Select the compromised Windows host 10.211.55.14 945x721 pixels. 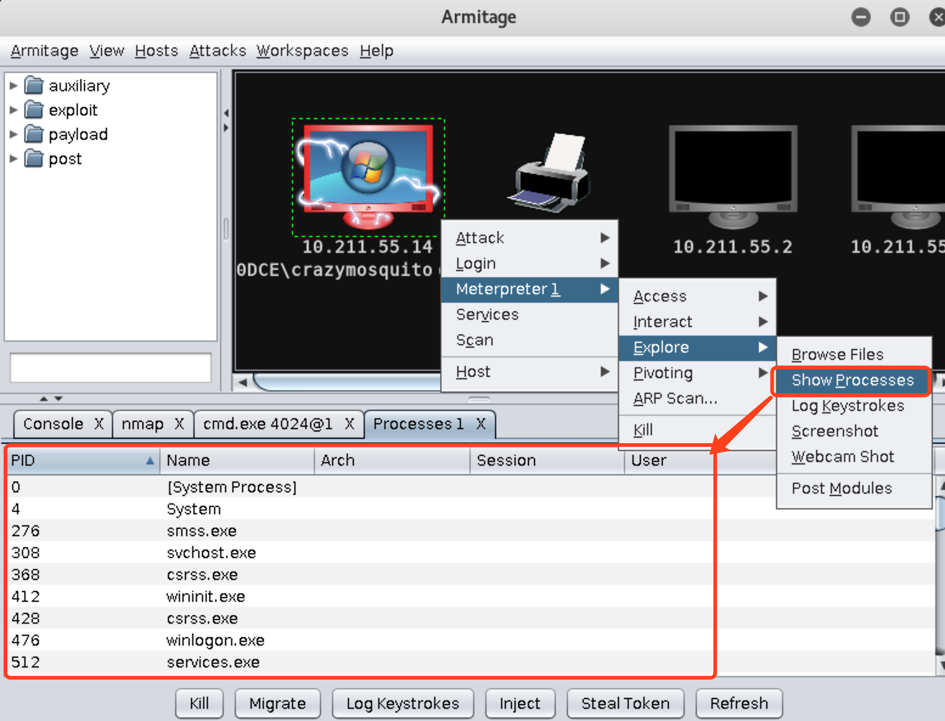[x=368, y=176]
